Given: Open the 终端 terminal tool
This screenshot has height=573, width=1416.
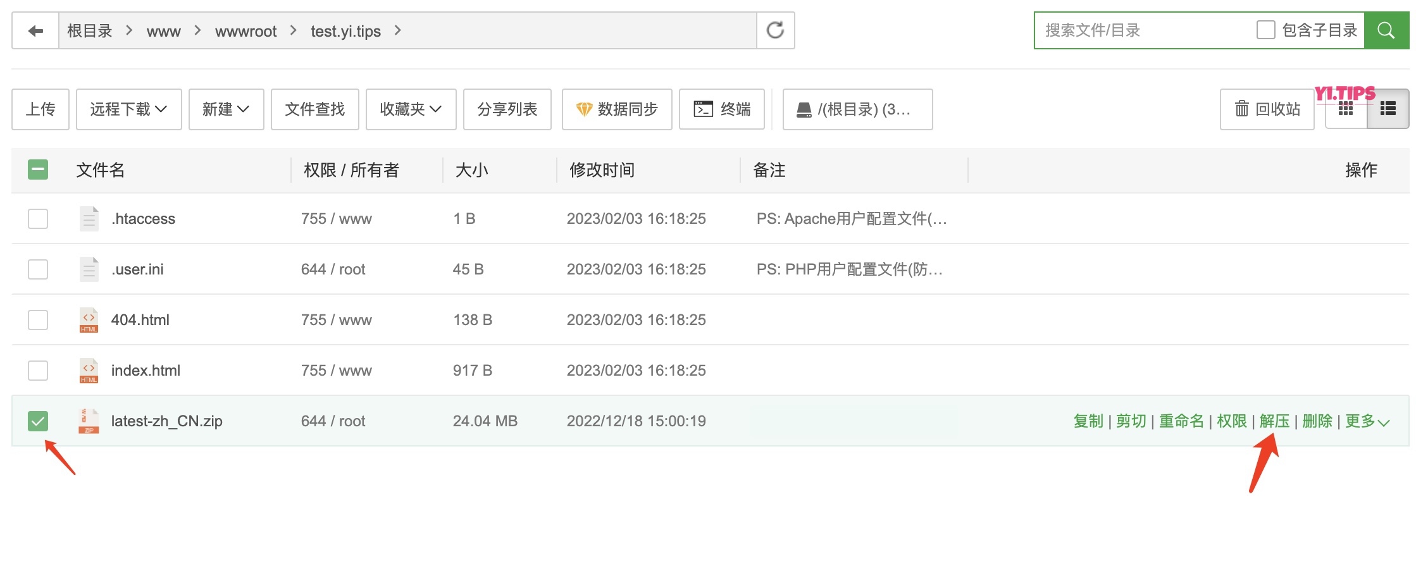Looking at the screenshot, I should [722, 109].
